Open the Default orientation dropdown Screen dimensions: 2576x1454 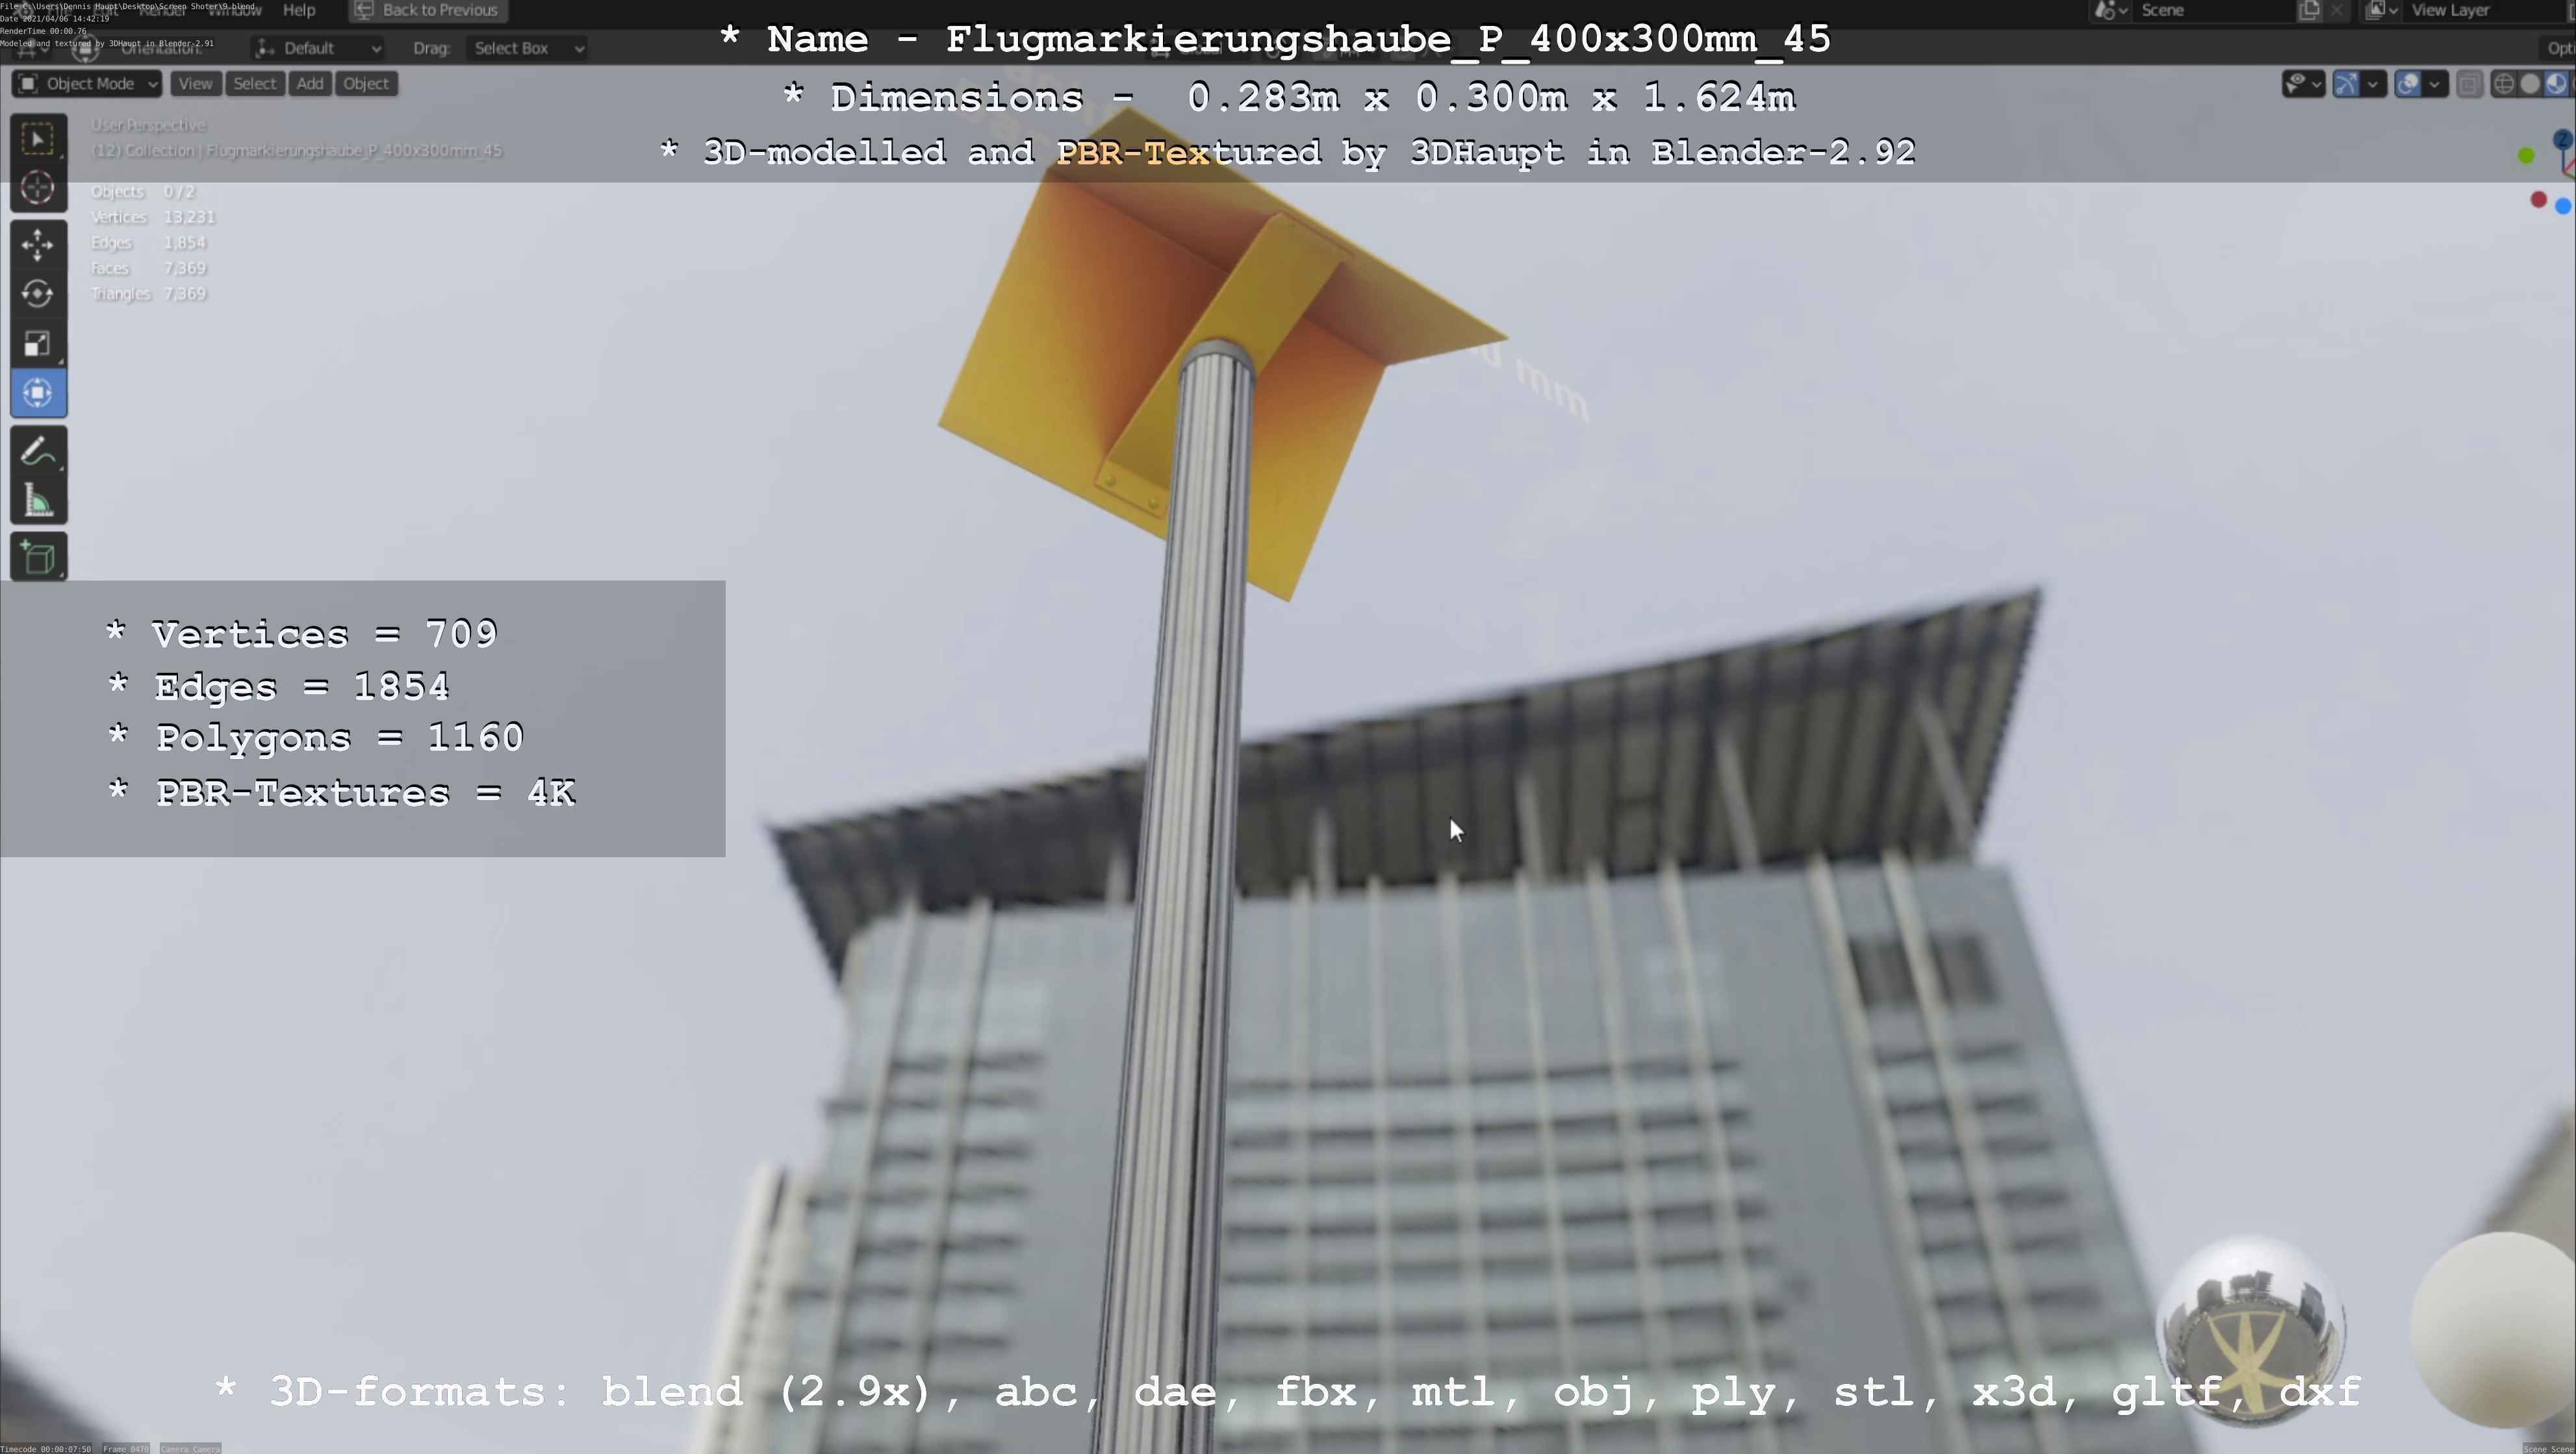(318, 48)
